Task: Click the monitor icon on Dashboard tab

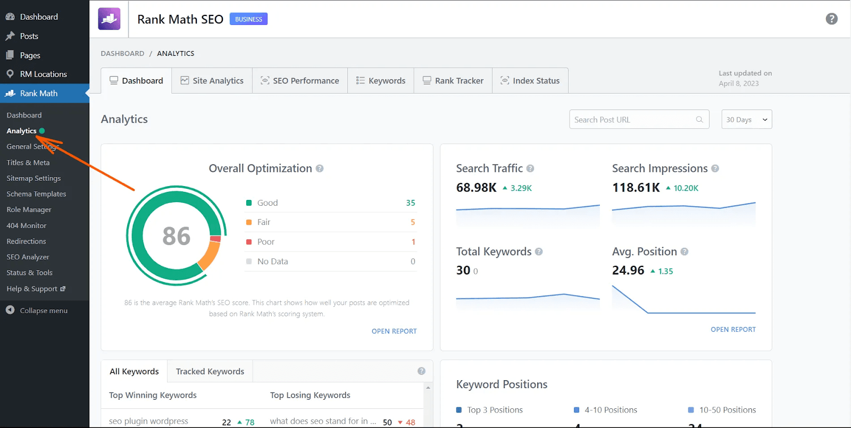Action: point(114,80)
